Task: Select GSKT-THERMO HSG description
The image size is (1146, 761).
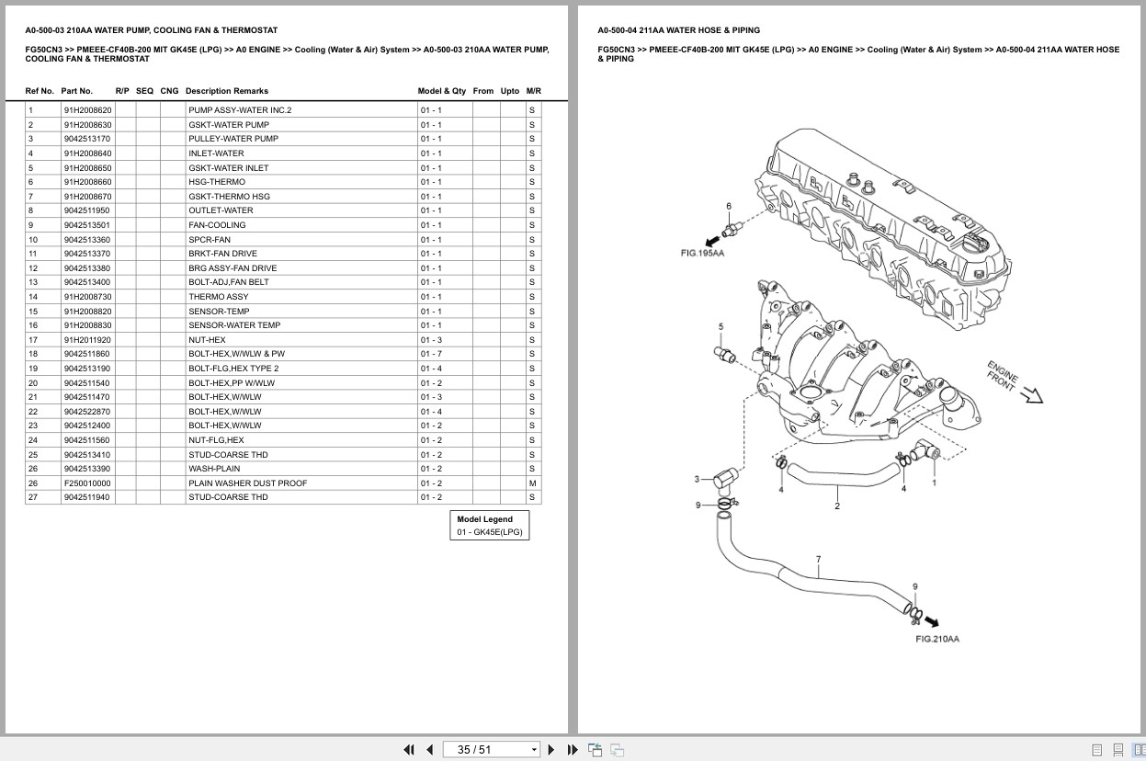Action: (229, 197)
